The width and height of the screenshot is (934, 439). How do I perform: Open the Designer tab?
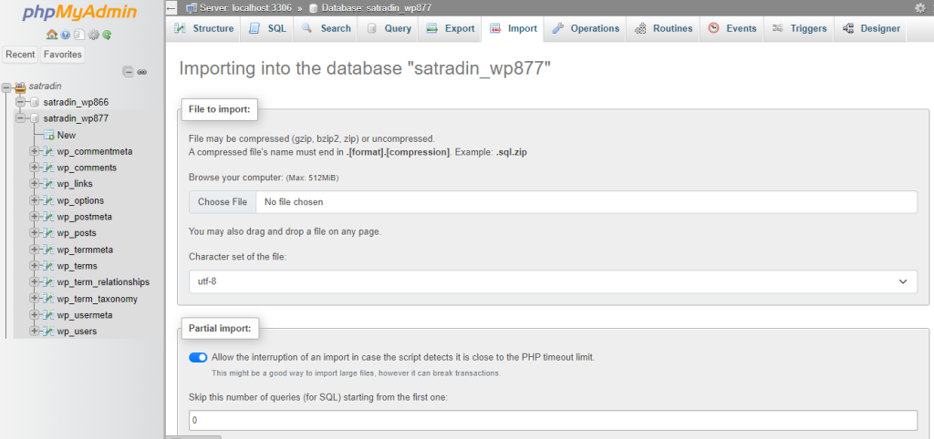[870, 28]
